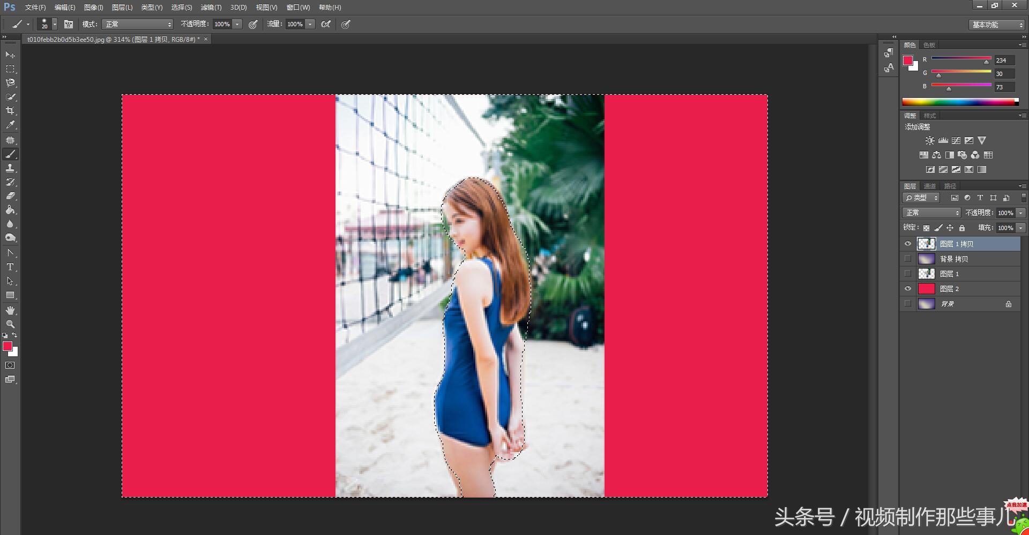Open the layer opacity dropdown arrow
Image resolution: width=1029 pixels, height=535 pixels.
(1021, 213)
